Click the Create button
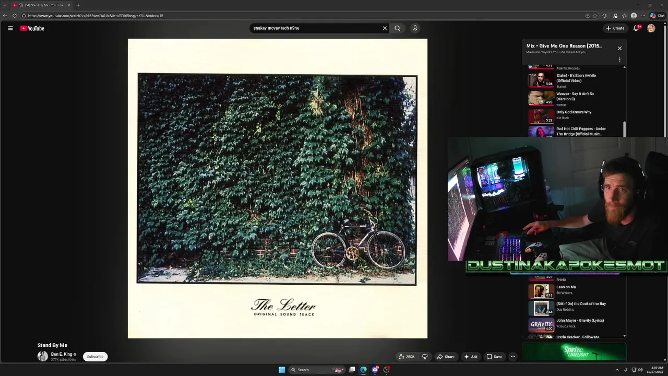The height and width of the screenshot is (376, 668). pyautogui.click(x=615, y=28)
